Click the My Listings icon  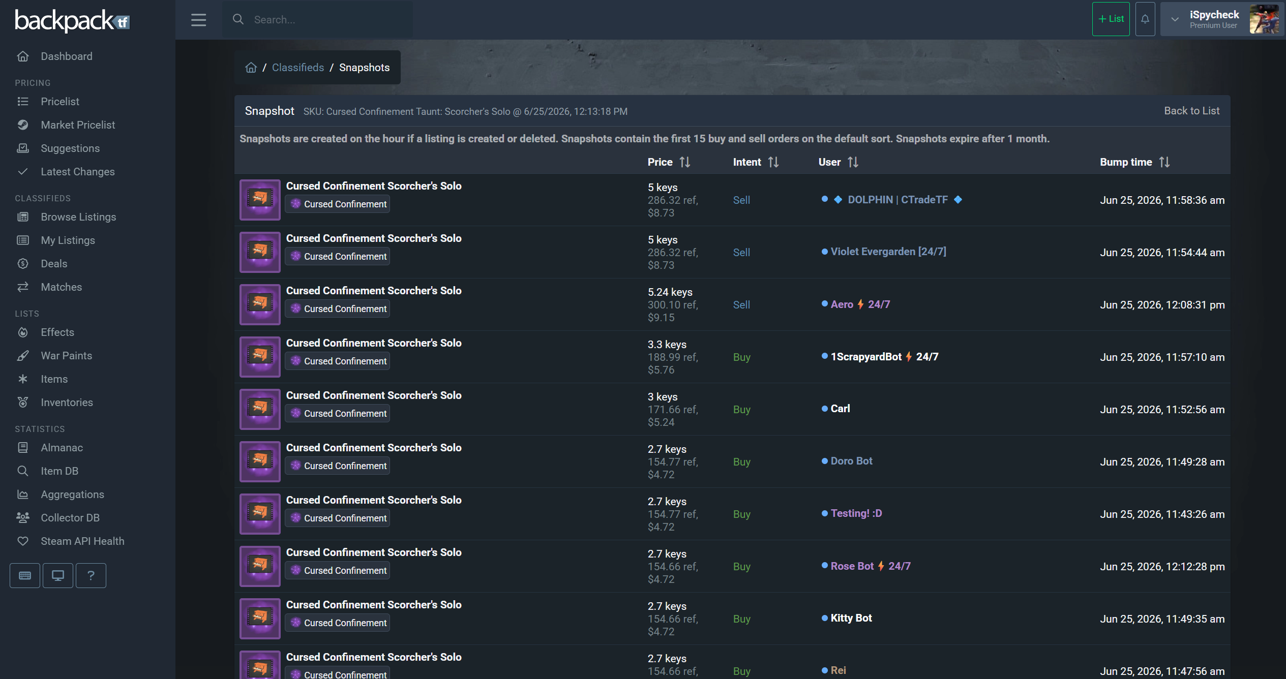tap(23, 240)
